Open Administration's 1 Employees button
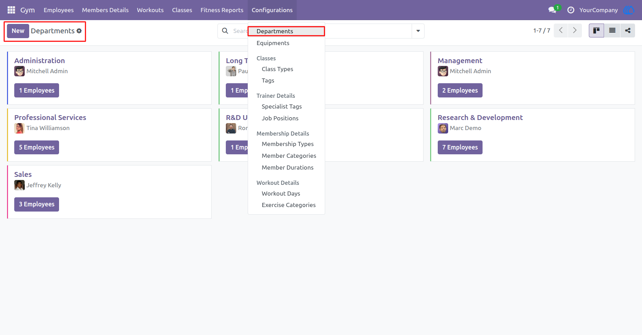 point(36,91)
